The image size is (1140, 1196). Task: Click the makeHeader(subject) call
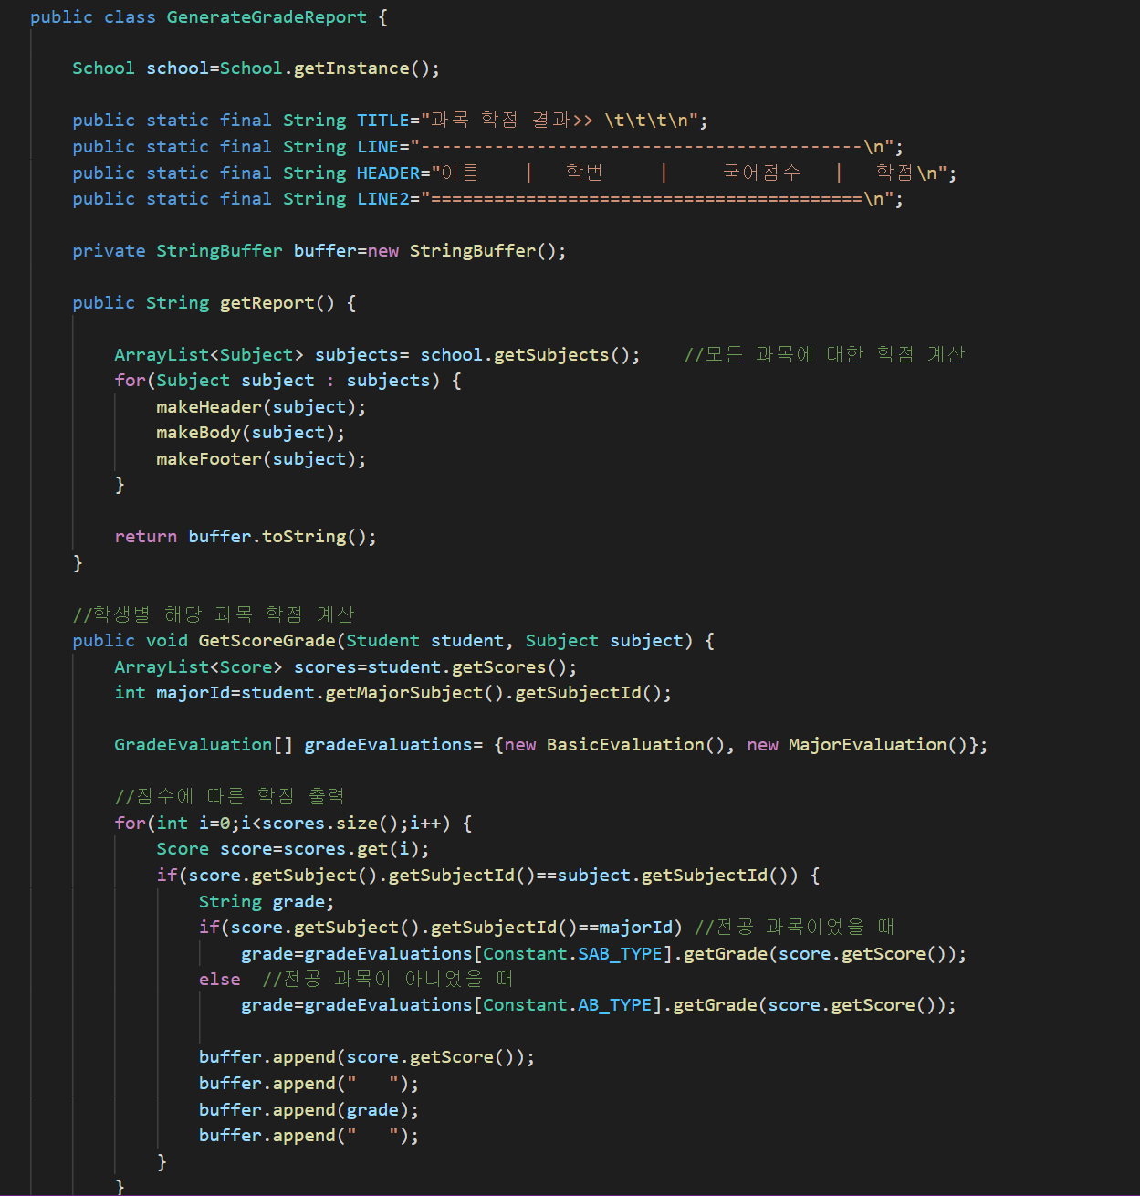pos(261,407)
